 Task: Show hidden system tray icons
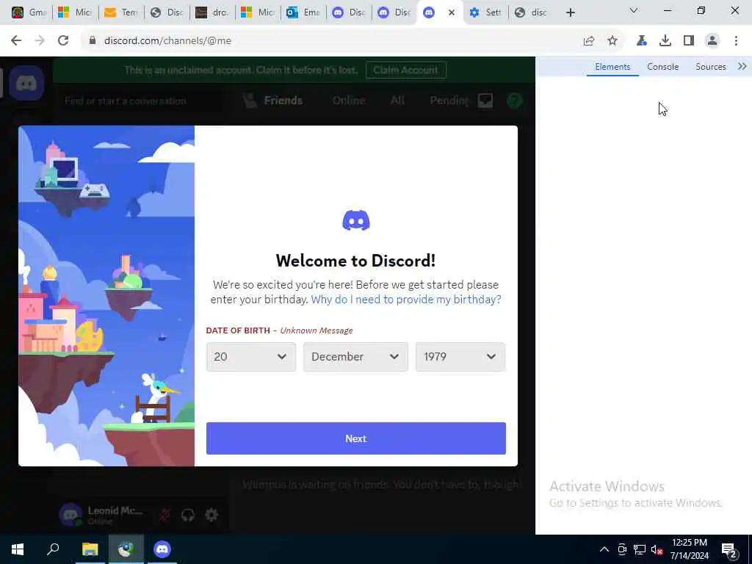(604, 549)
